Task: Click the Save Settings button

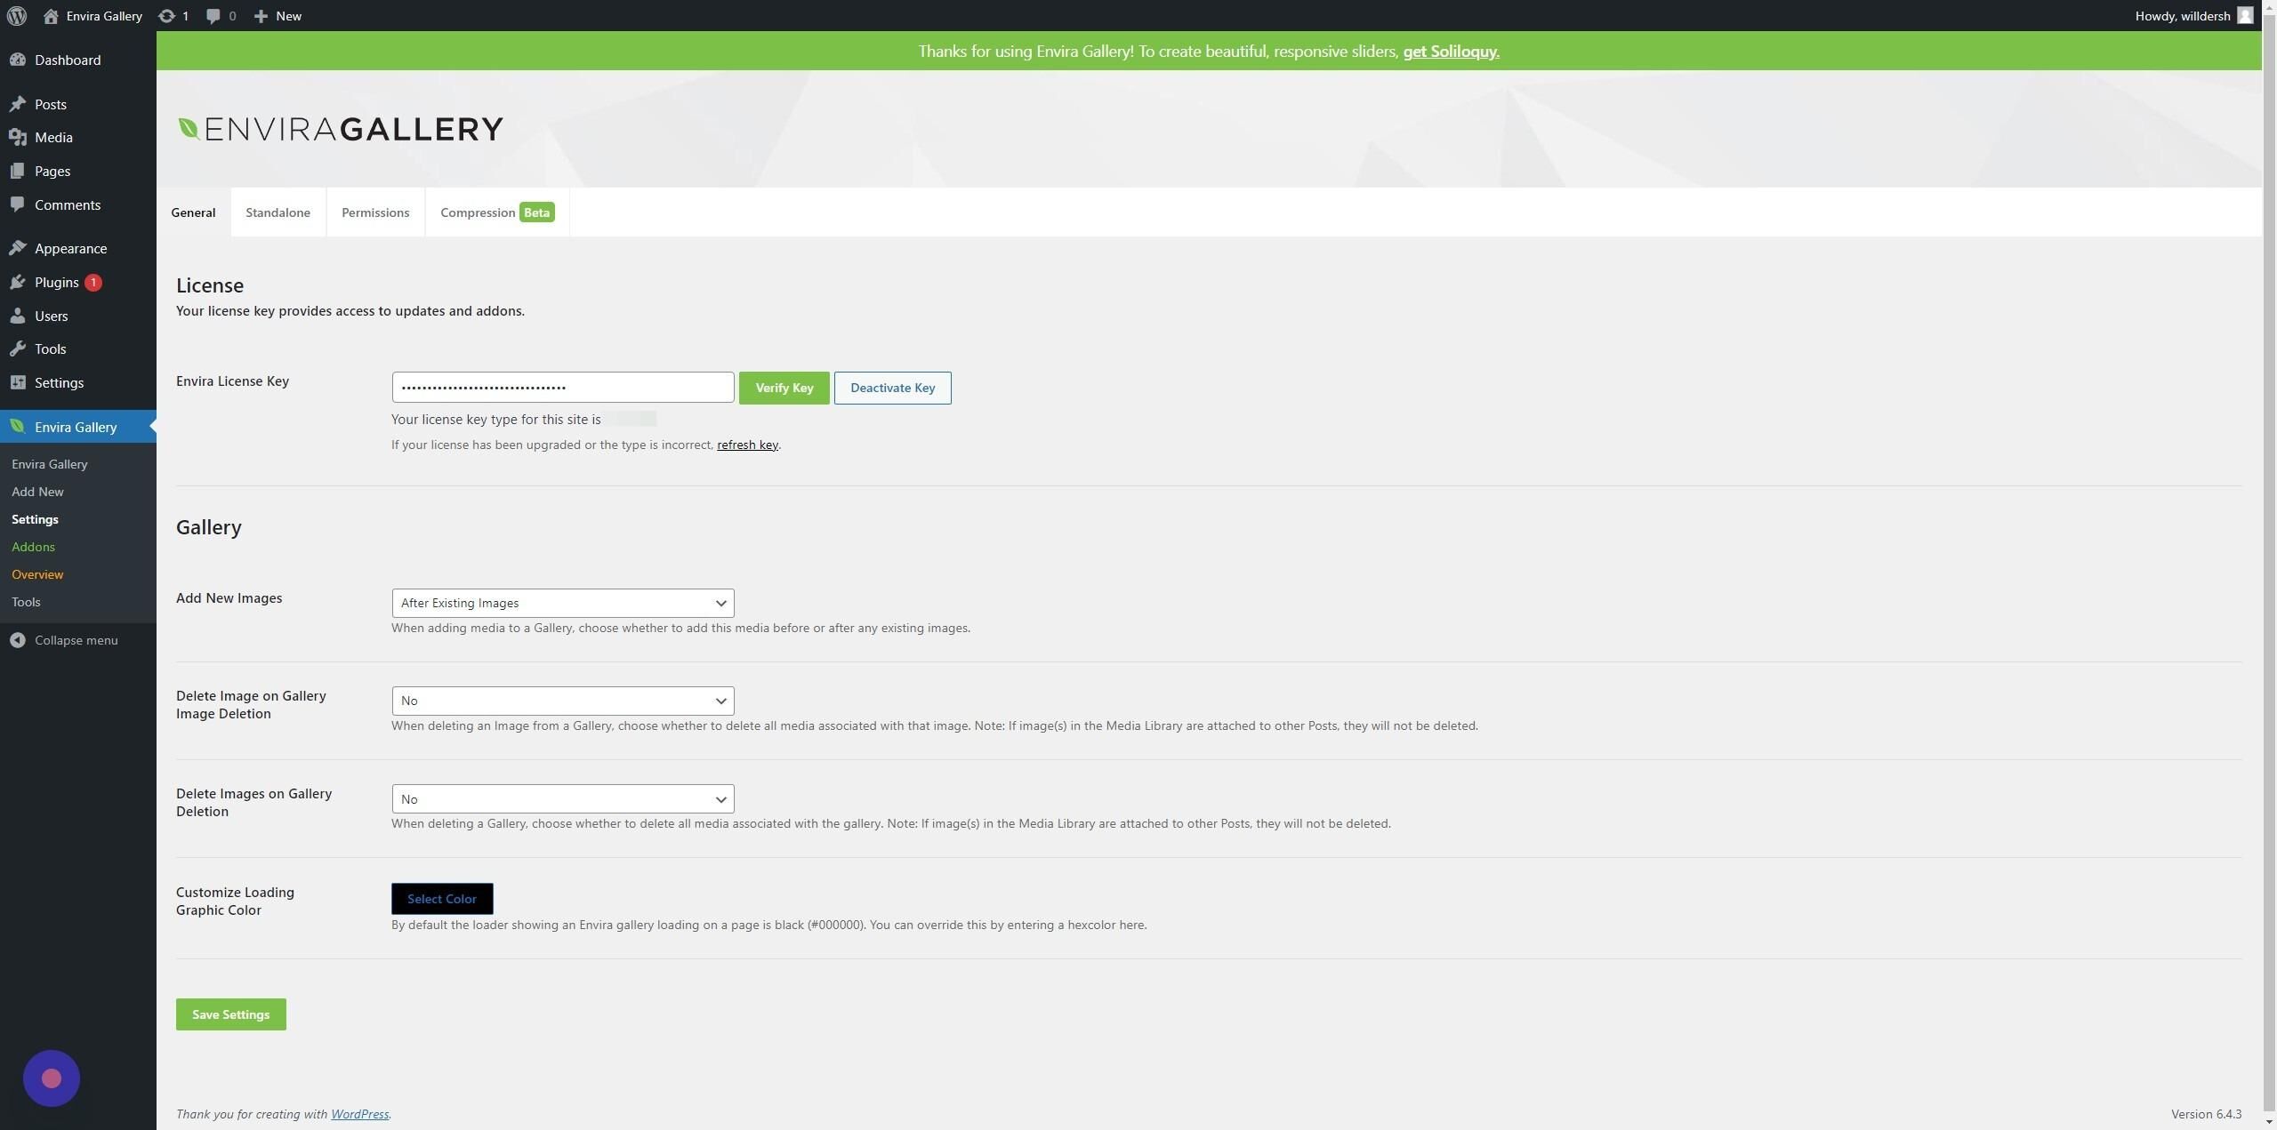Action: (231, 1014)
